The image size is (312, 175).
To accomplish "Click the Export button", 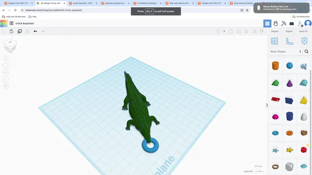I will point(289,31).
